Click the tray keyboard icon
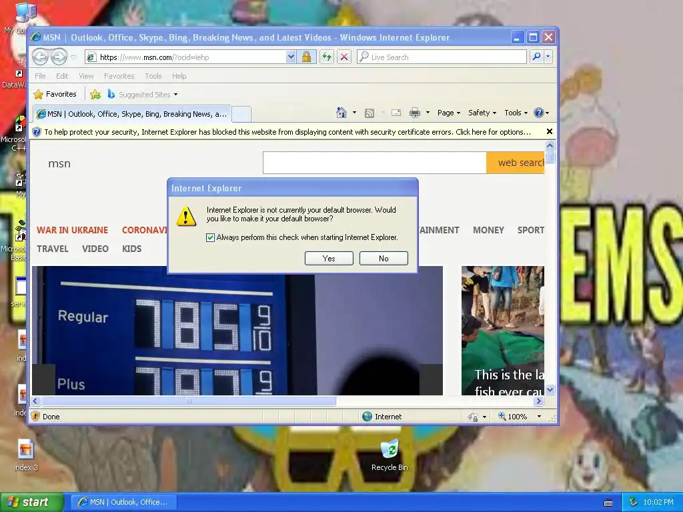 (x=608, y=503)
